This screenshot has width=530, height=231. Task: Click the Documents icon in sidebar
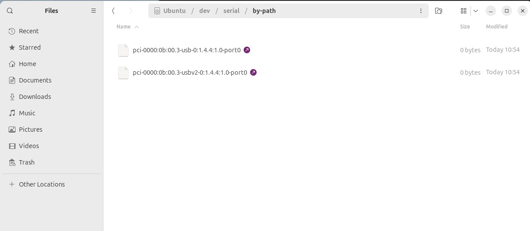(x=12, y=80)
